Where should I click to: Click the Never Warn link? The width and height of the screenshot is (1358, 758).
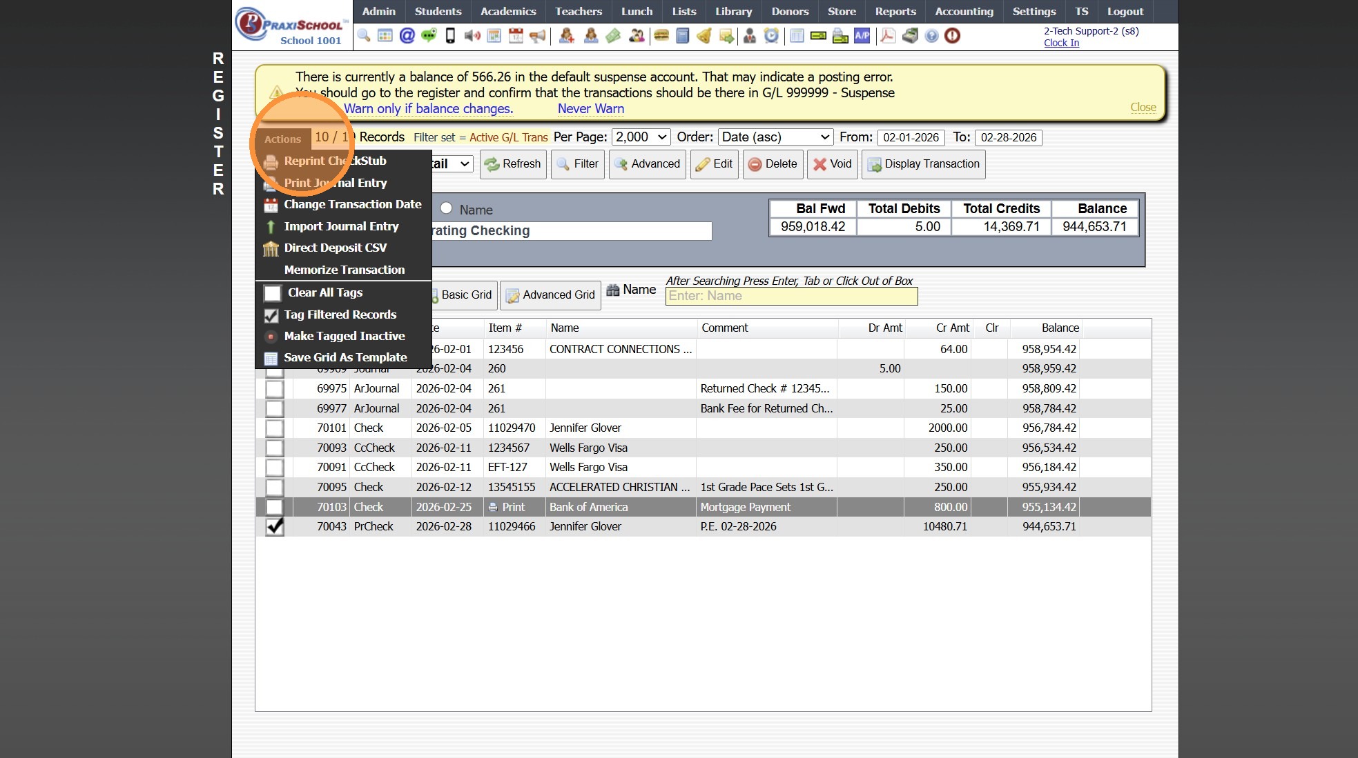click(x=590, y=108)
